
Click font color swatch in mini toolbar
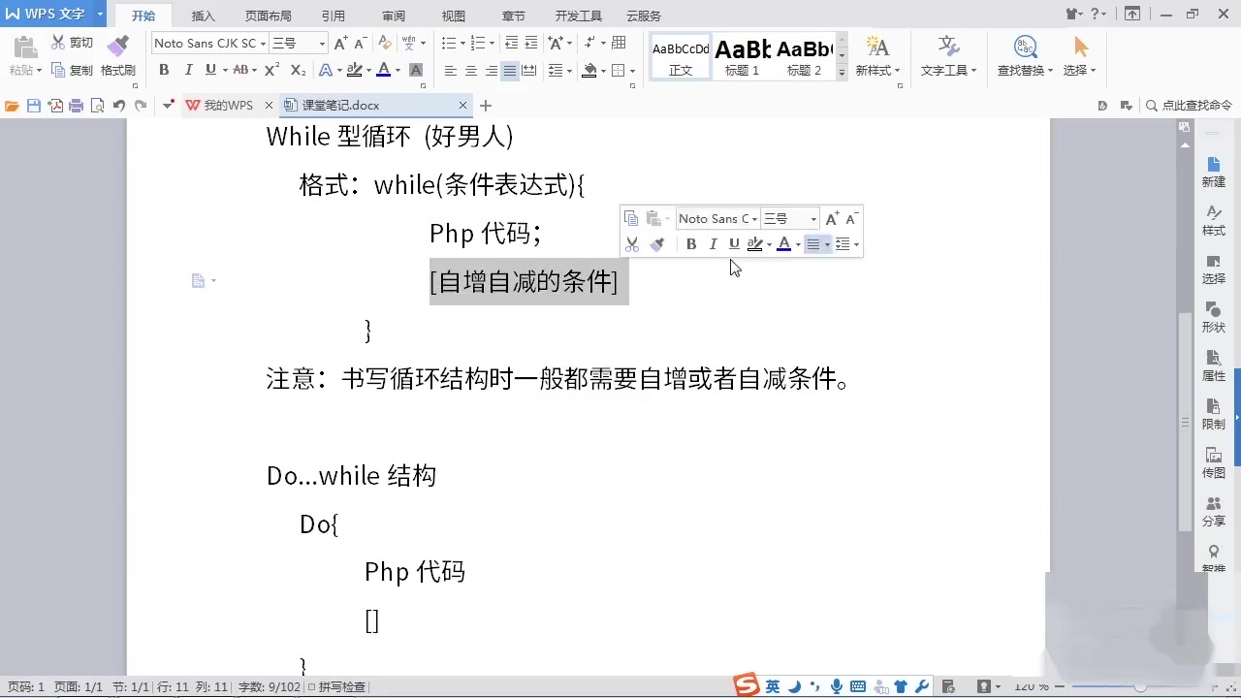784,244
